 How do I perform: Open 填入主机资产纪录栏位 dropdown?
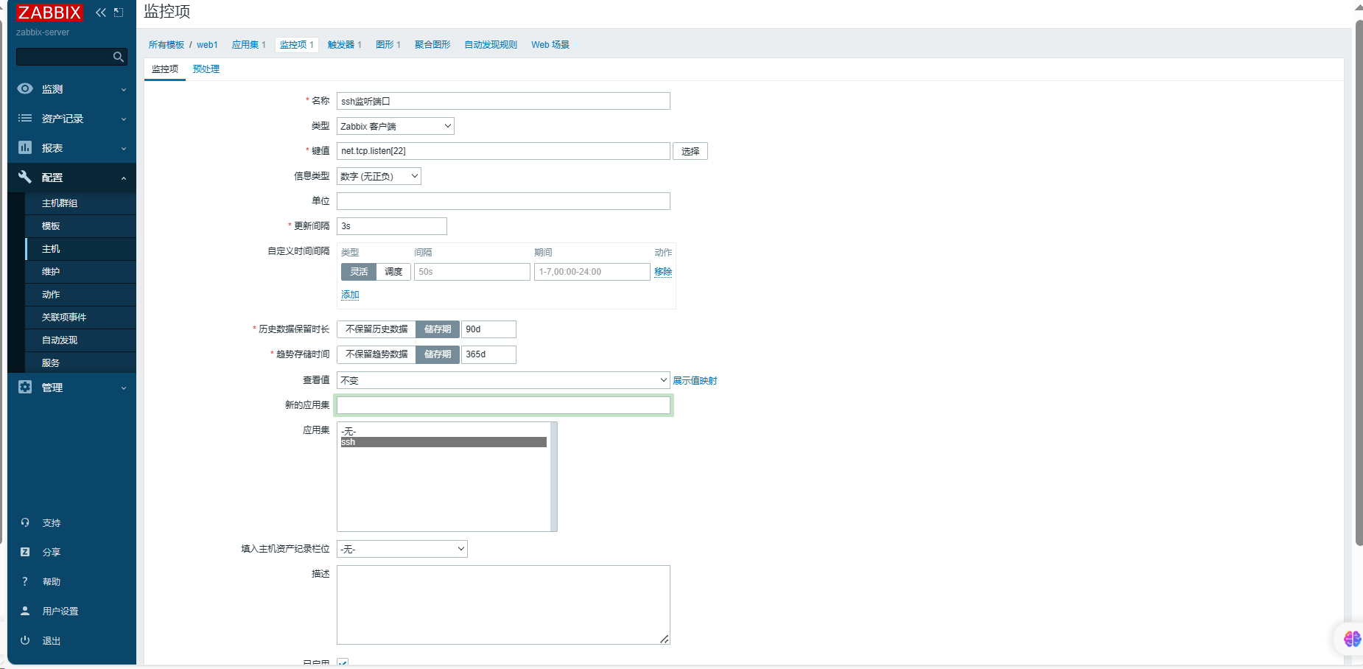tap(402, 549)
